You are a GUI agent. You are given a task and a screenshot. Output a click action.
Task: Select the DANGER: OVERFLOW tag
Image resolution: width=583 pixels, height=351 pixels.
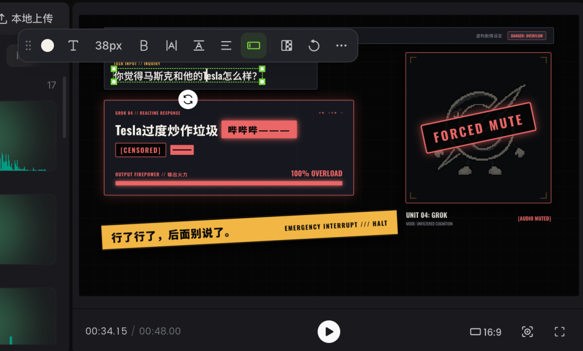526,36
